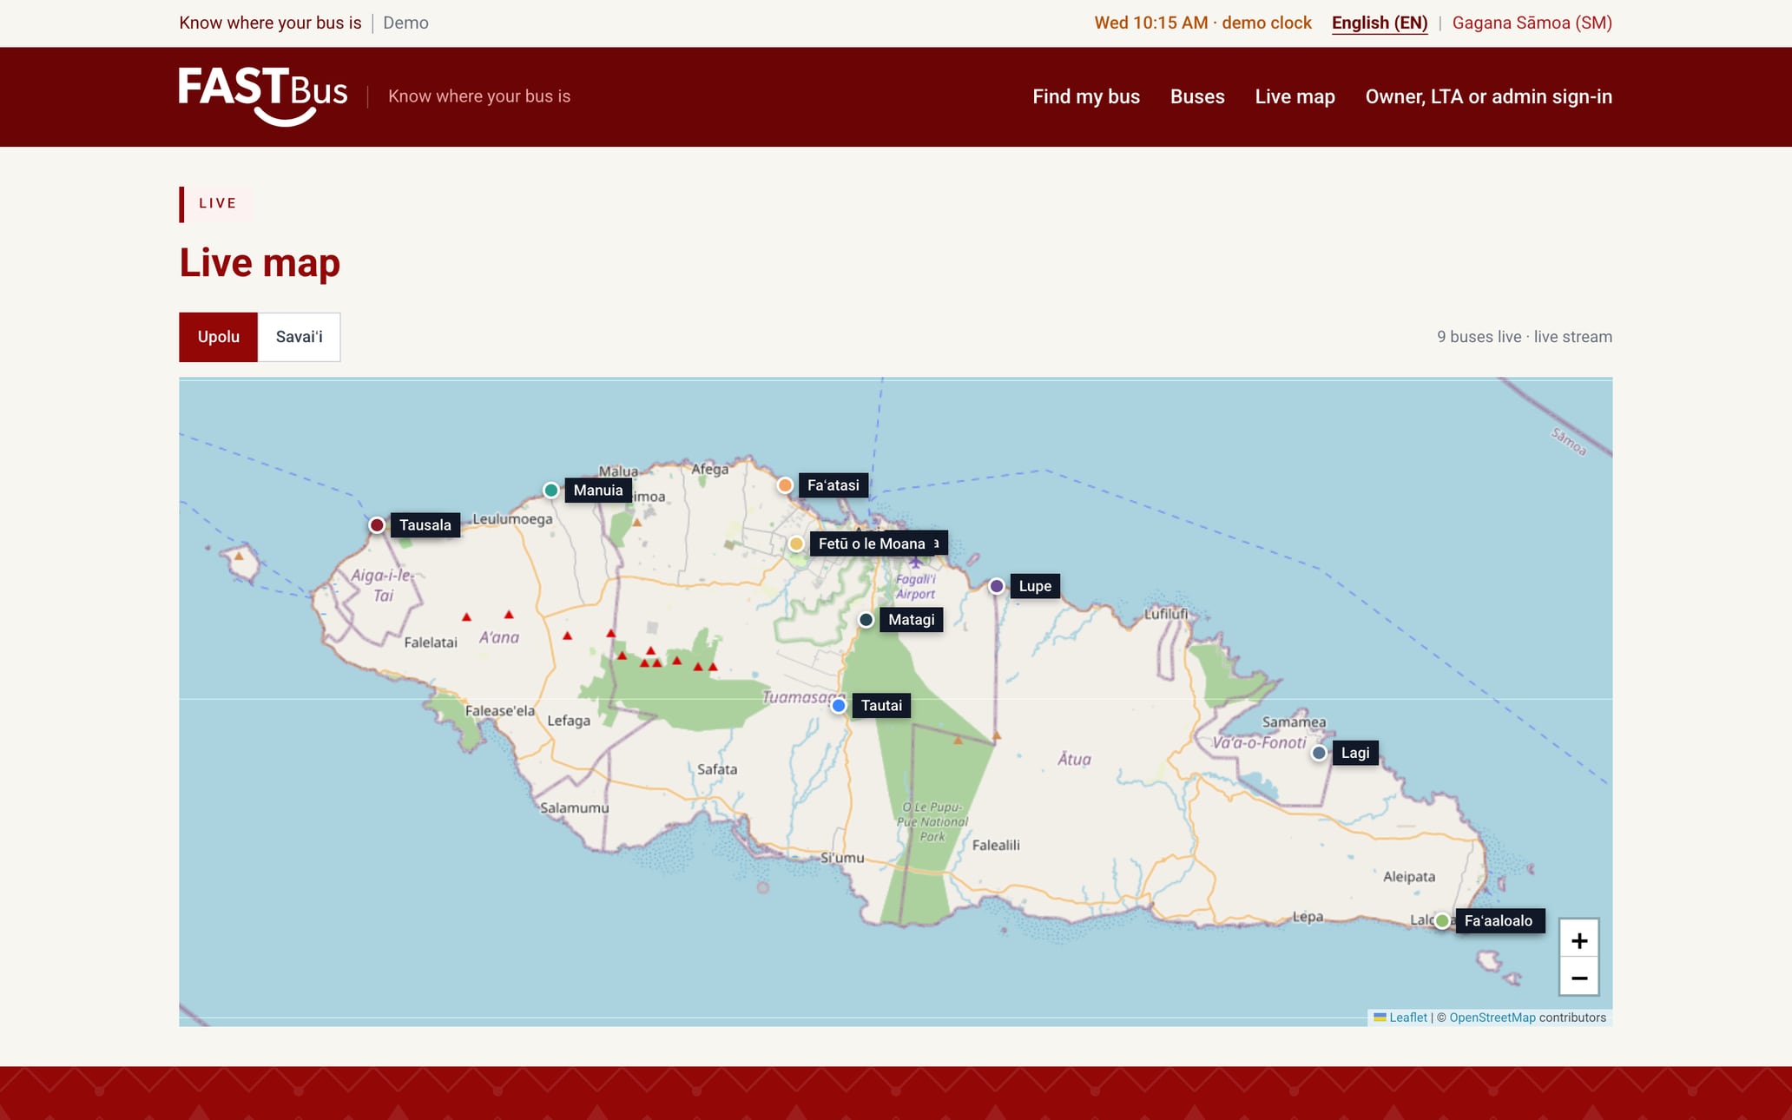Click the Tausala bus label
The height and width of the screenshot is (1120, 1792).
[425, 525]
